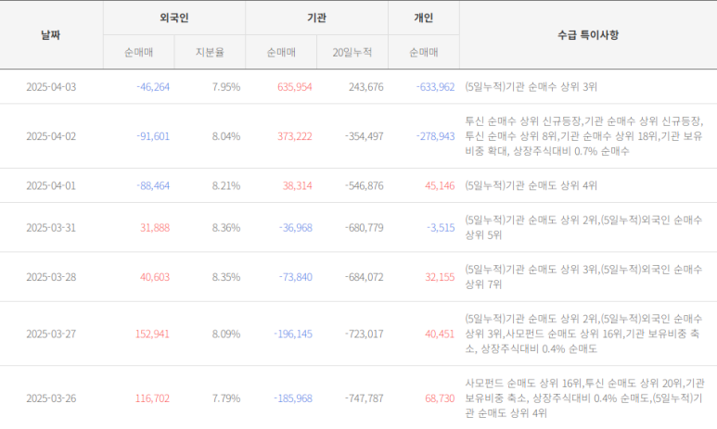Screen dimensions: 717x429
Task: Click institution net value -196,145
Action: tap(293, 334)
